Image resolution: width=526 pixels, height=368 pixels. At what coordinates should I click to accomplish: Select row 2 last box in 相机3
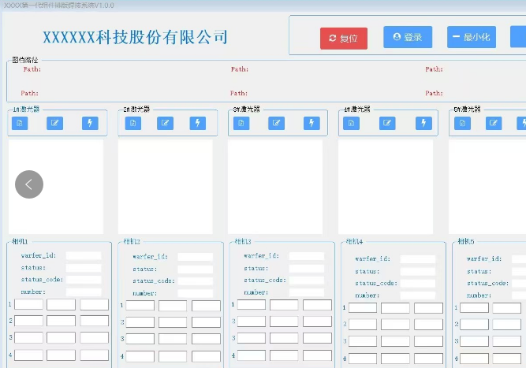pyautogui.click(x=317, y=322)
